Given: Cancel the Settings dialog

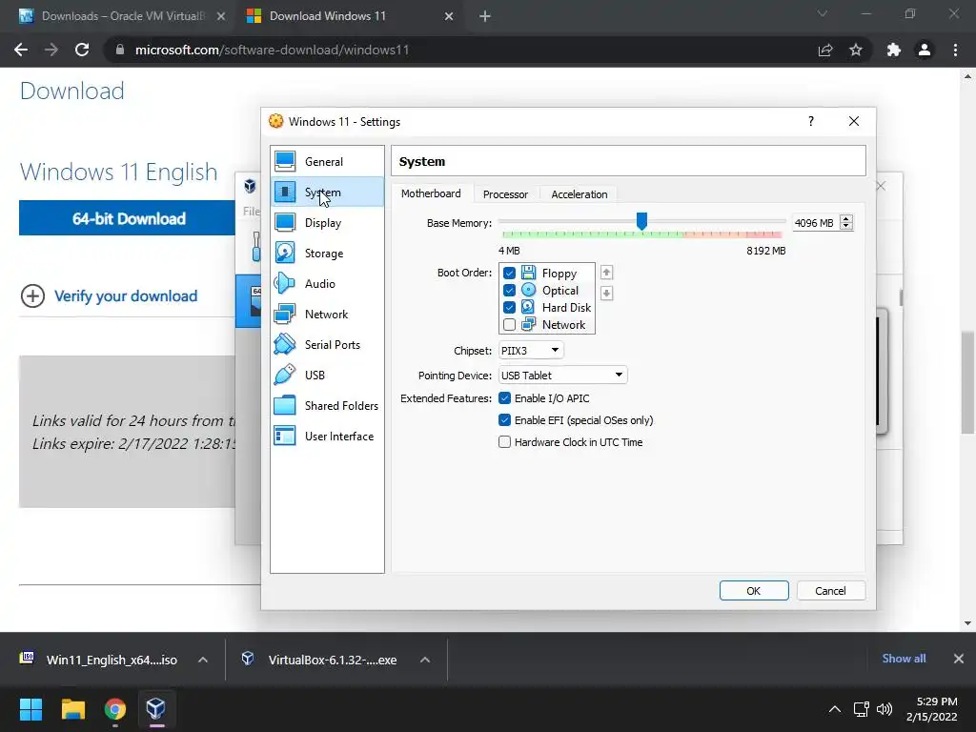Looking at the screenshot, I should click(830, 591).
